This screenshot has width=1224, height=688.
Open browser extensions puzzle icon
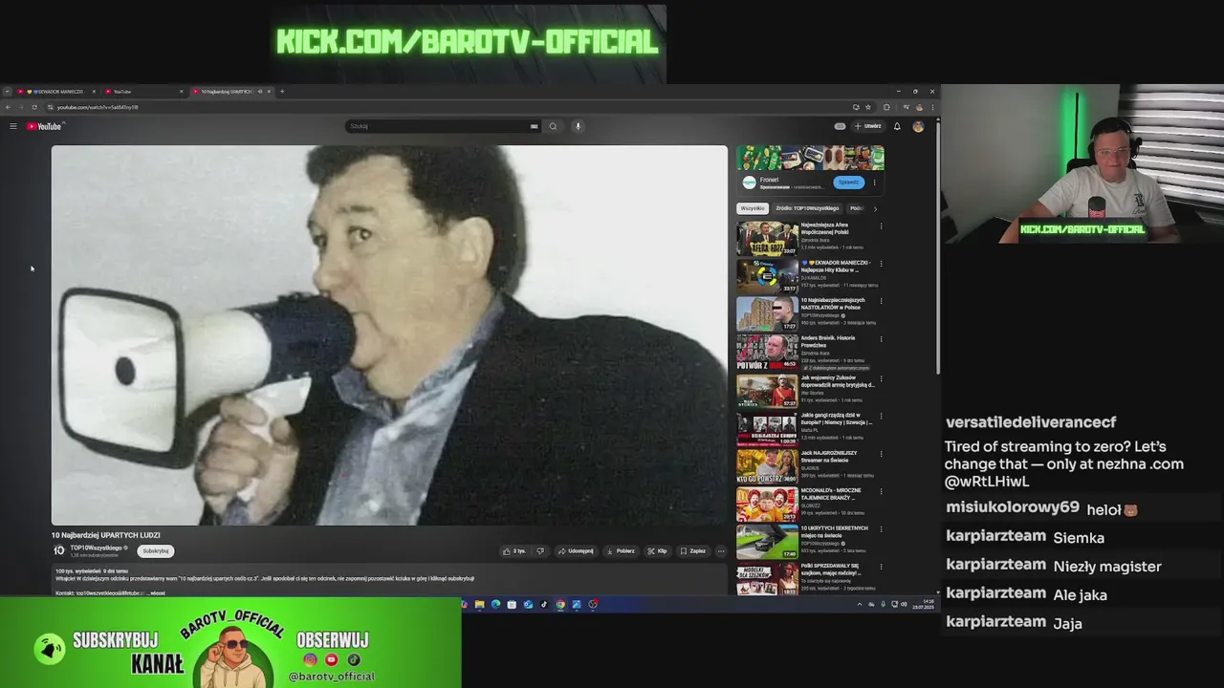click(x=886, y=107)
